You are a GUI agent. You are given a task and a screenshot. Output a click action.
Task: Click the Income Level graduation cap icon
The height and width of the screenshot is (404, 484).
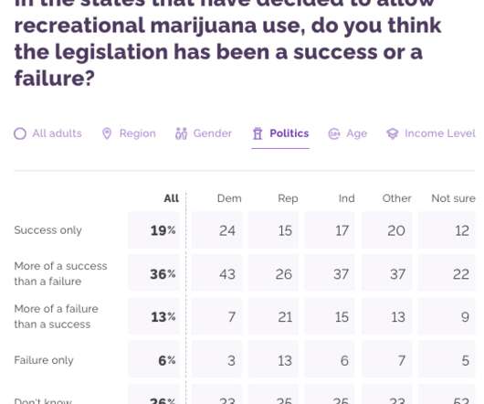(393, 133)
